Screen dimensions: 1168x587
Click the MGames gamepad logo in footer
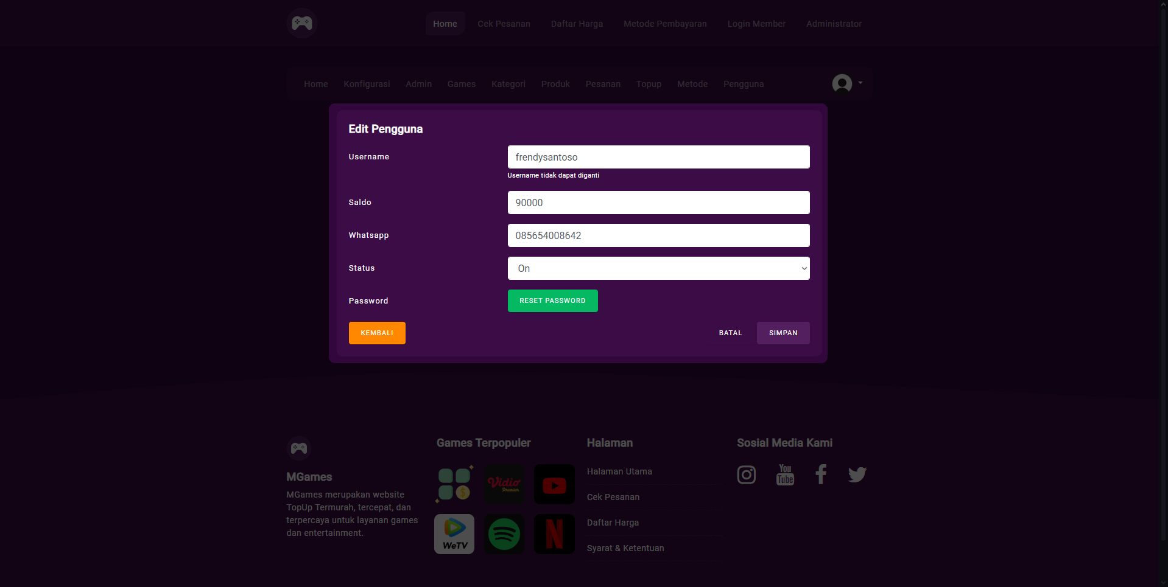pos(299,448)
